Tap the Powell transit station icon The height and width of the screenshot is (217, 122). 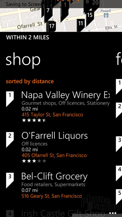(x=106, y=15)
